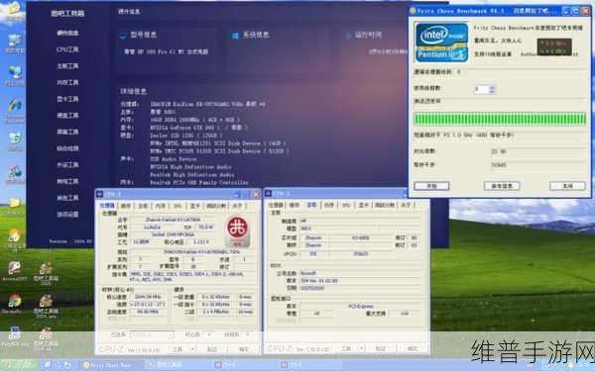Open 选项设置 in the toolbox sidebar
Screen dimensions: 595x371
click(x=67, y=215)
